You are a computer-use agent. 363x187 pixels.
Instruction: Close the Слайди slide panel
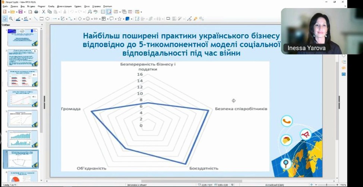tap(41, 25)
